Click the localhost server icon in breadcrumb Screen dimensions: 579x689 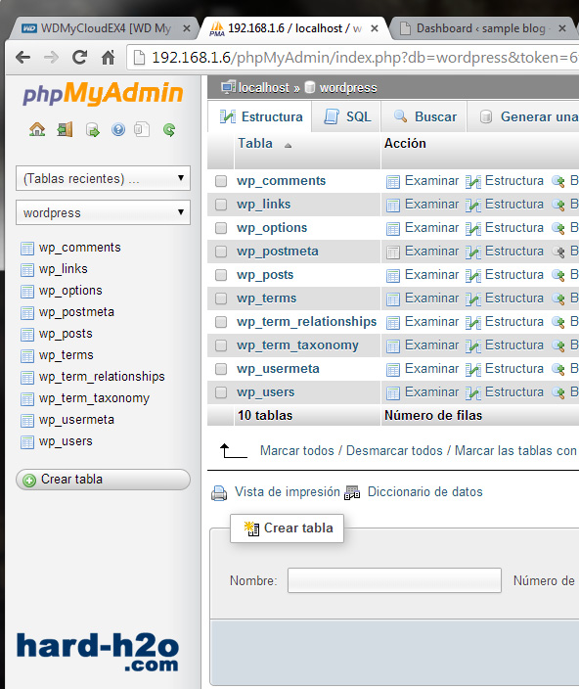(228, 87)
